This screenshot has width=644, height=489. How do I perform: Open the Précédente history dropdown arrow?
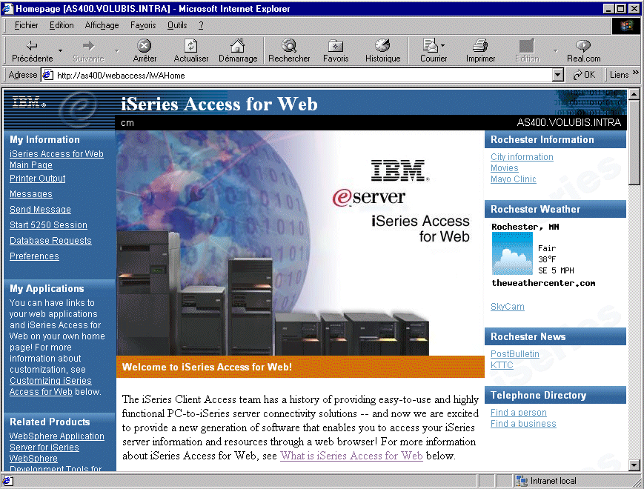point(60,51)
